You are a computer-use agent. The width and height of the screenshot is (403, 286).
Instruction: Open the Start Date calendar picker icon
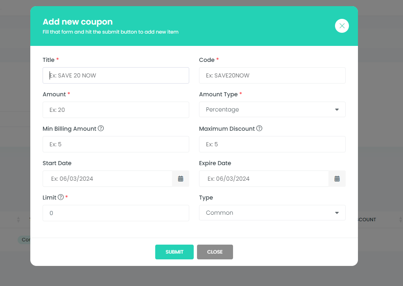click(x=181, y=179)
